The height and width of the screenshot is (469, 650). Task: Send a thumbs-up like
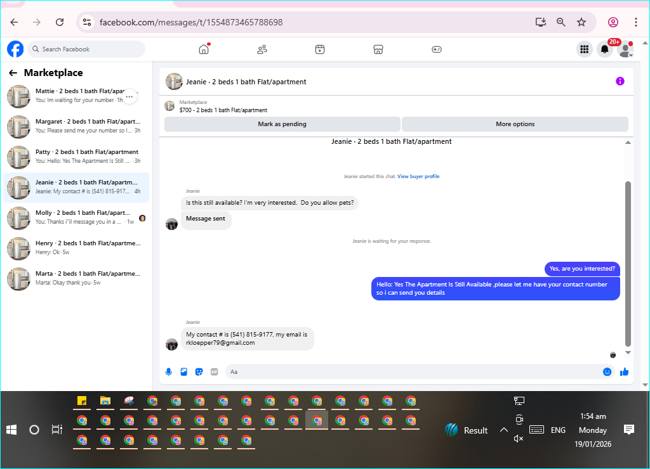click(624, 372)
